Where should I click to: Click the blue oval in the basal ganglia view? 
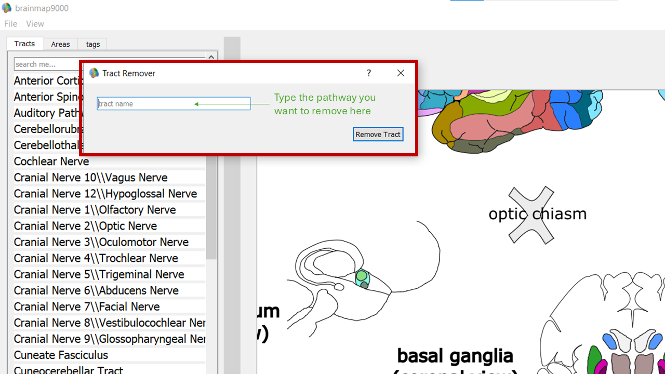tap(609, 341)
